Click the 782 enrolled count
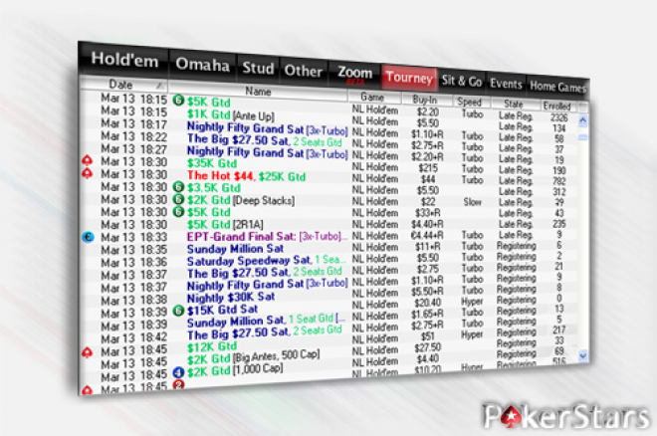657x436 pixels. 559,181
